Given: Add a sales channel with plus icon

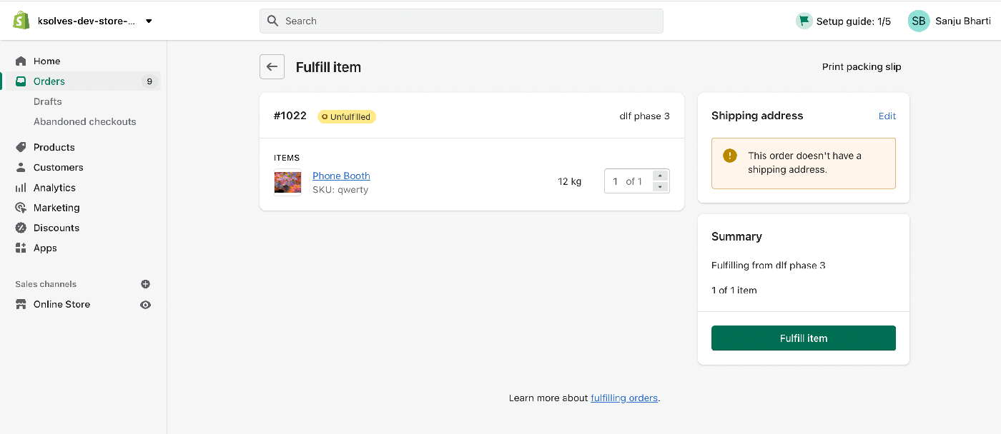Looking at the screenshot, I should tap(146, 284).
